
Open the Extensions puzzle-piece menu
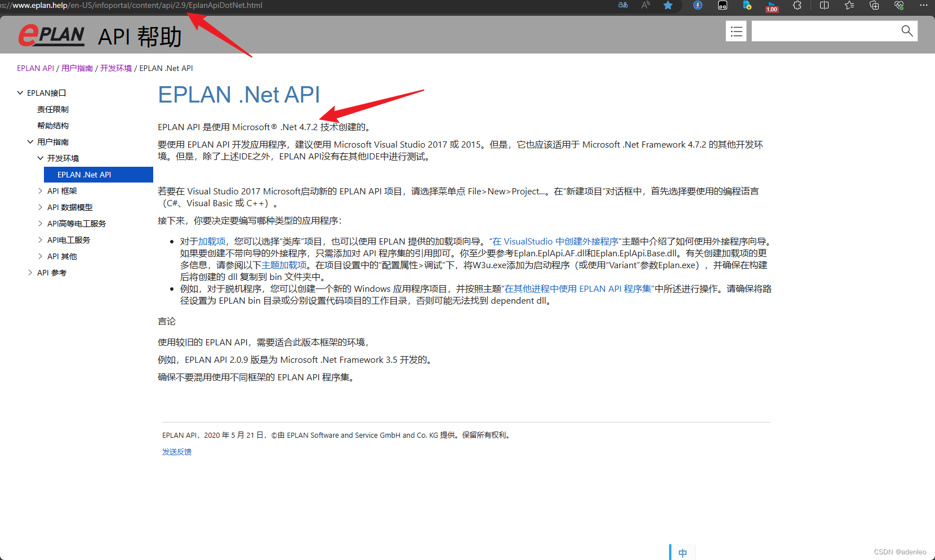point(797,5)
